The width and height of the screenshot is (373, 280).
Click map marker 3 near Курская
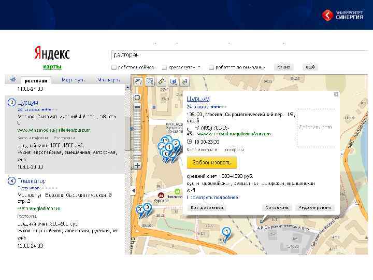(x=148, y=207)
